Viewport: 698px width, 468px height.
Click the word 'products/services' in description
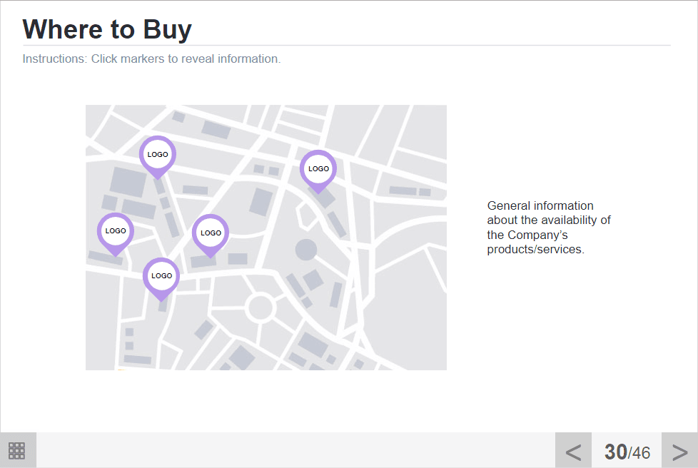point(535,250)
